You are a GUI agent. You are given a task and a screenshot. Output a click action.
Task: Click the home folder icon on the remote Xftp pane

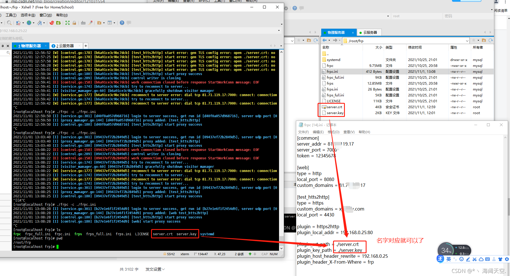point(484,40)
